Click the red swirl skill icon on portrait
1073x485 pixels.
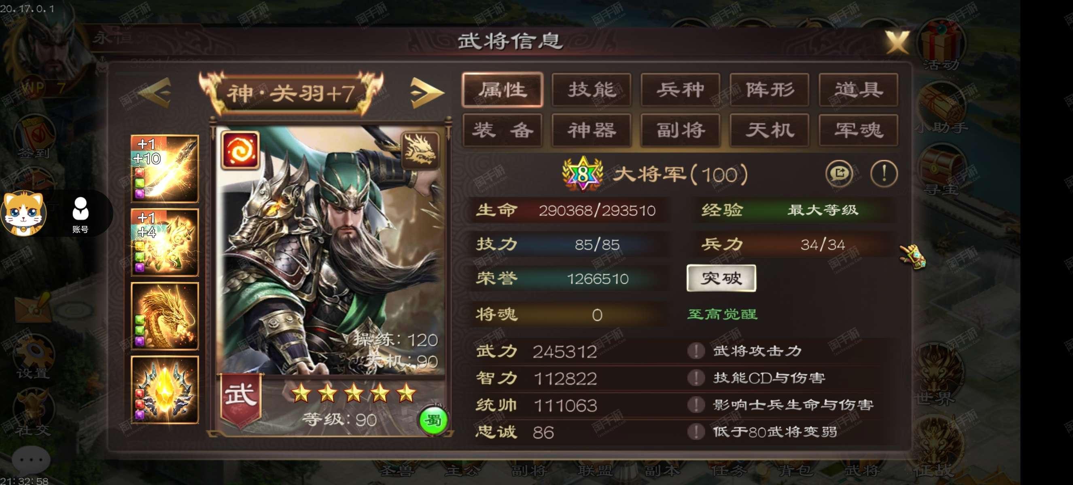(x=240, y=150)
